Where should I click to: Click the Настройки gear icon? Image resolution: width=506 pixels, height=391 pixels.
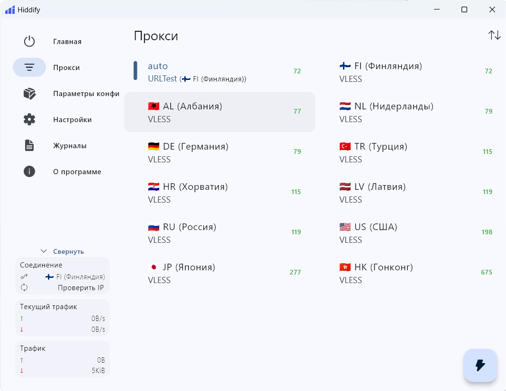pyautogui.click(x=29, y=120)
